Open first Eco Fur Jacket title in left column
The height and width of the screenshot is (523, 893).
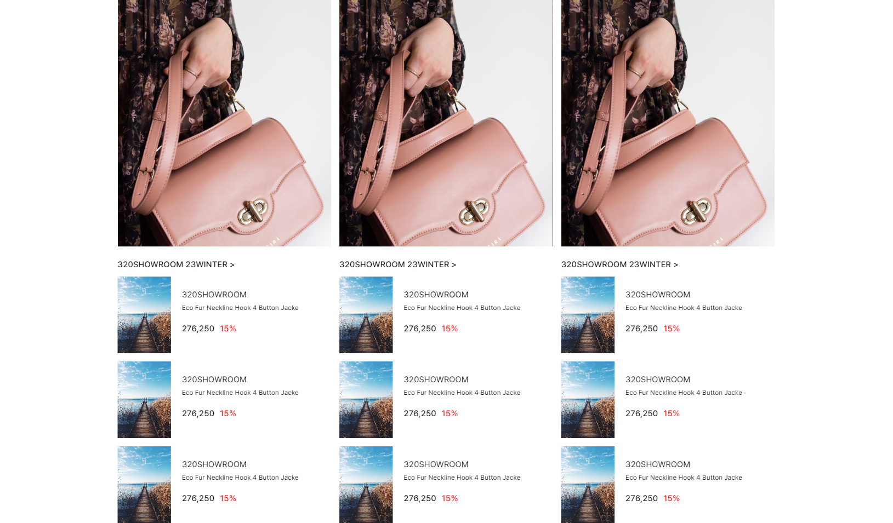(240, 308)
